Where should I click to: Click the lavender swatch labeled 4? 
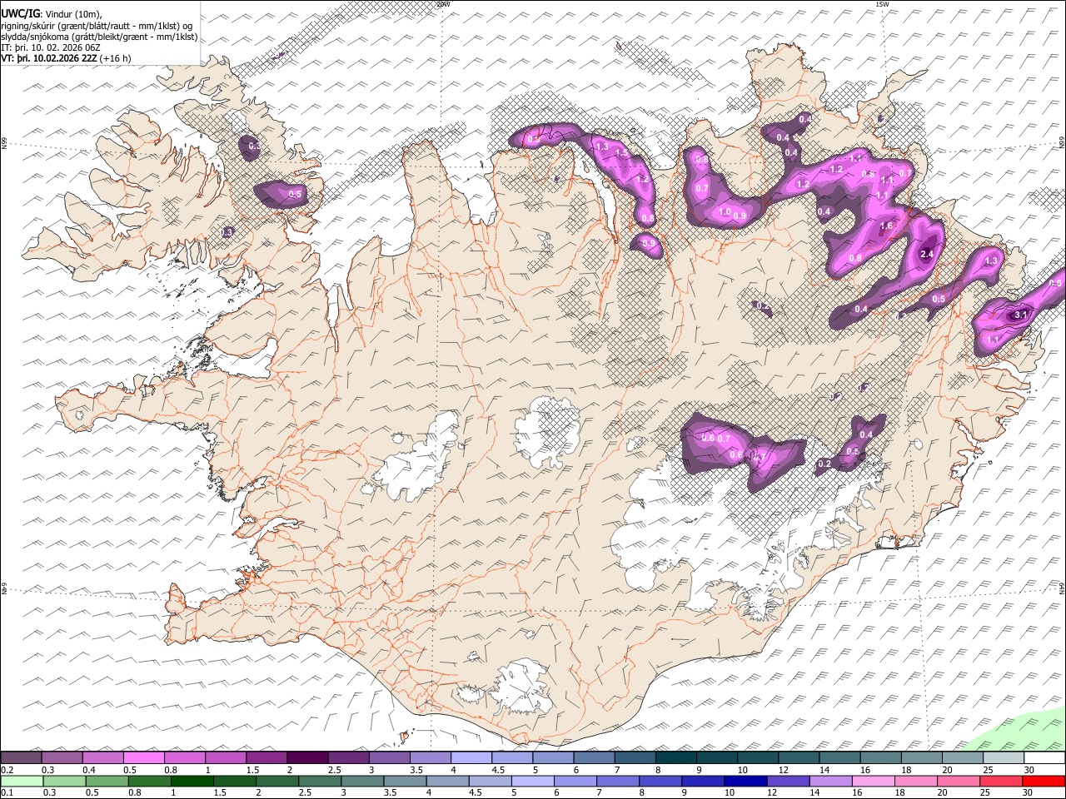471,757
